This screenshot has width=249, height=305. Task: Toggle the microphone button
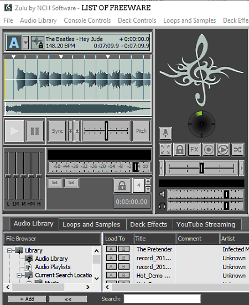tap(165, 134)
